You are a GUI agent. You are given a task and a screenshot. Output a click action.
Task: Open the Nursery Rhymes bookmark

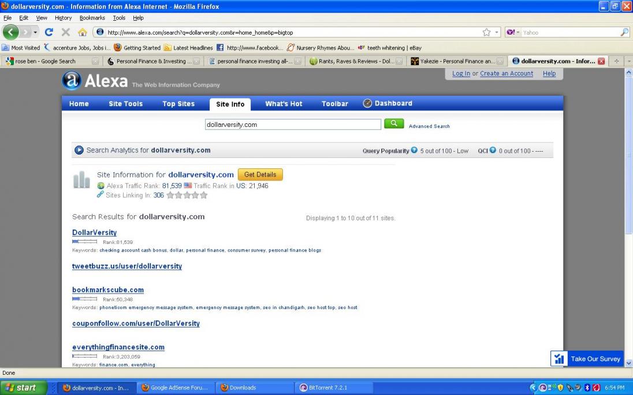pyautogui.click(x=321, y=47)
